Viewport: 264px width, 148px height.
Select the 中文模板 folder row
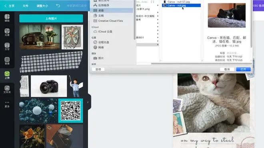coord(147,16)
